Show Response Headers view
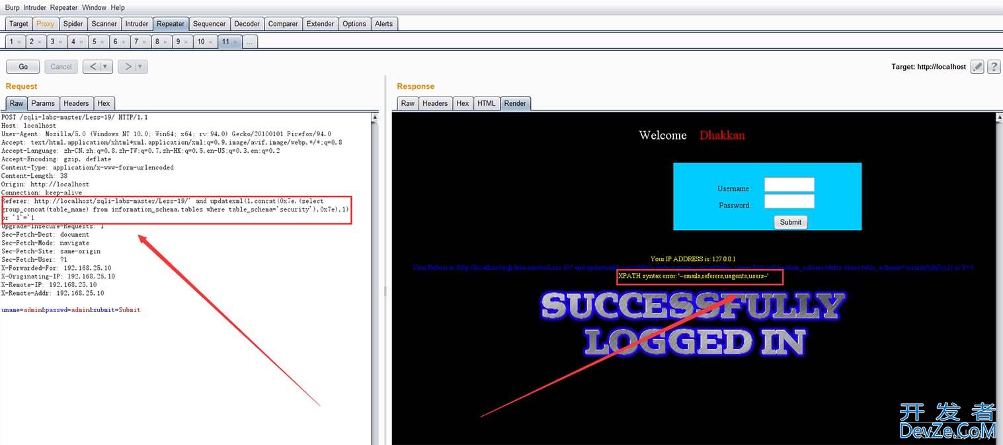 point(435,103)
